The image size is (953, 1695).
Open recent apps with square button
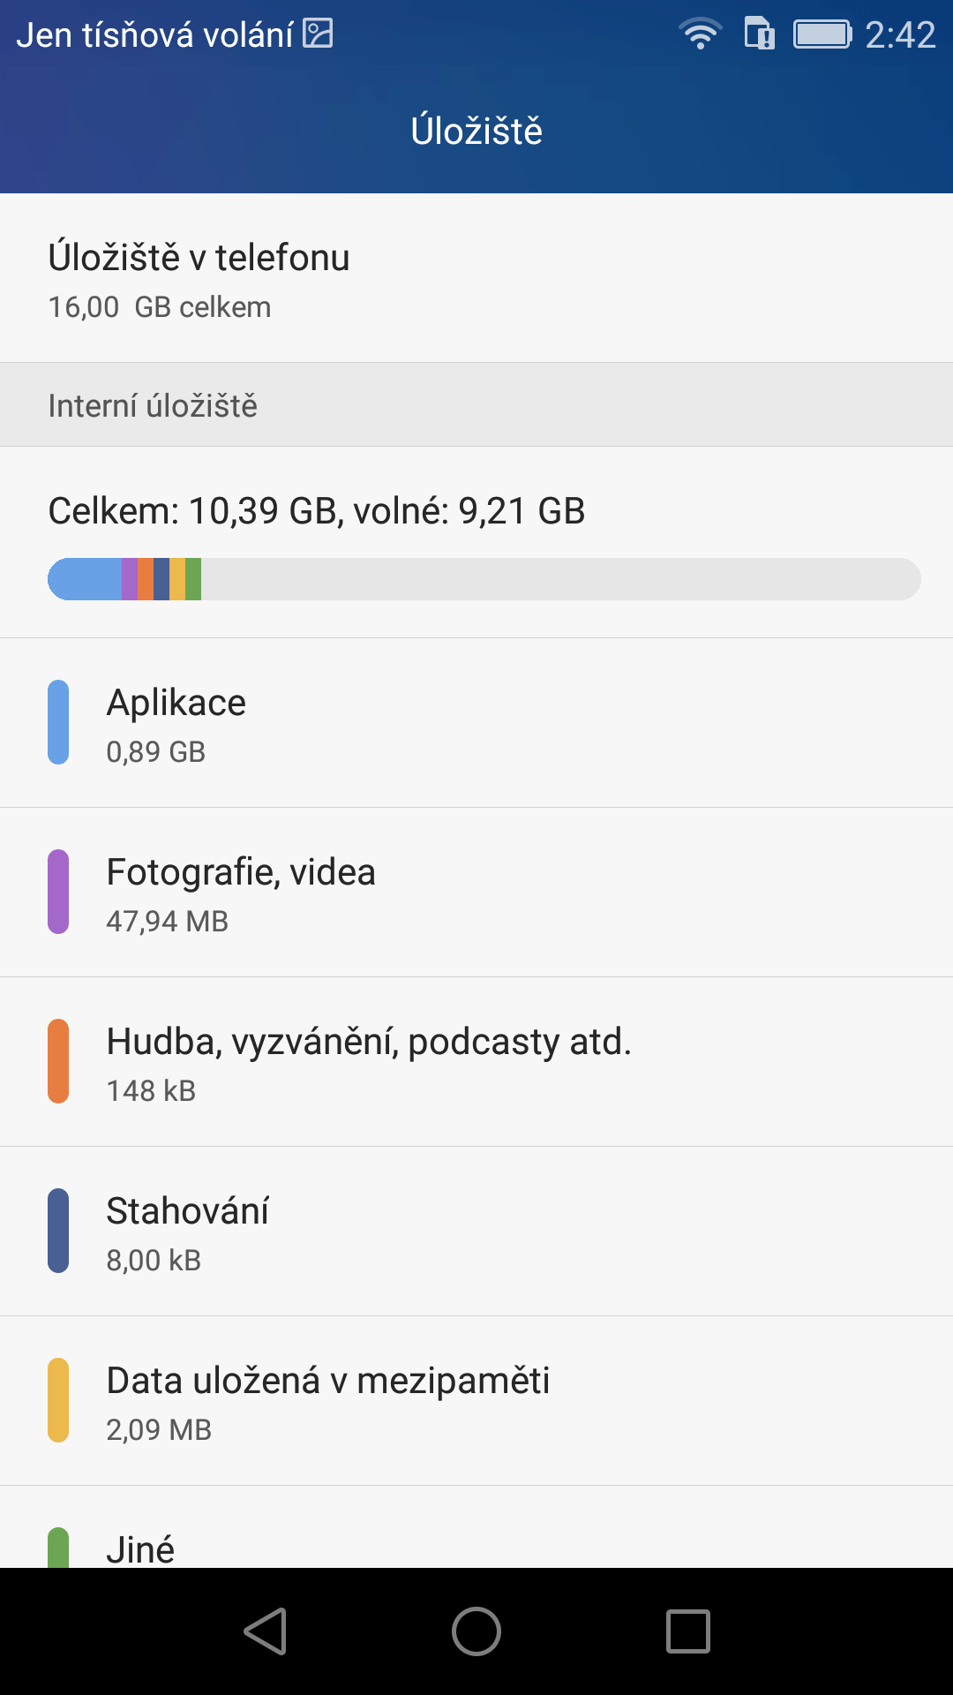pos(688,1631)
